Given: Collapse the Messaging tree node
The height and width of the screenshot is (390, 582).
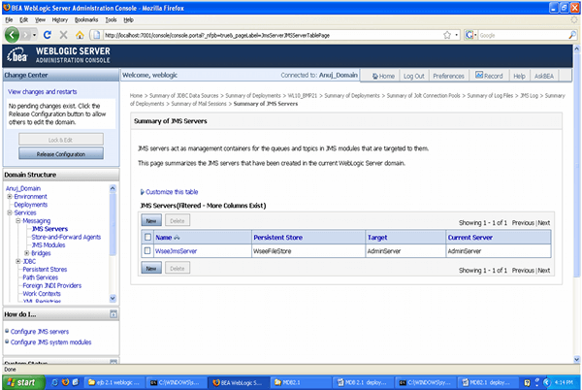Looking at the screenshot, I should point(17,221).
